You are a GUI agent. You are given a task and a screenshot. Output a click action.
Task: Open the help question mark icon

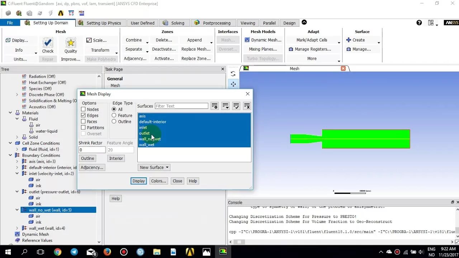coord(419,23)
